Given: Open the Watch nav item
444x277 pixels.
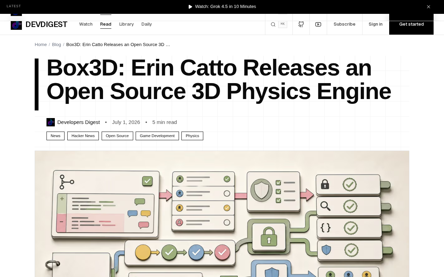Looking at the screenshot, I should click(86, 24).
